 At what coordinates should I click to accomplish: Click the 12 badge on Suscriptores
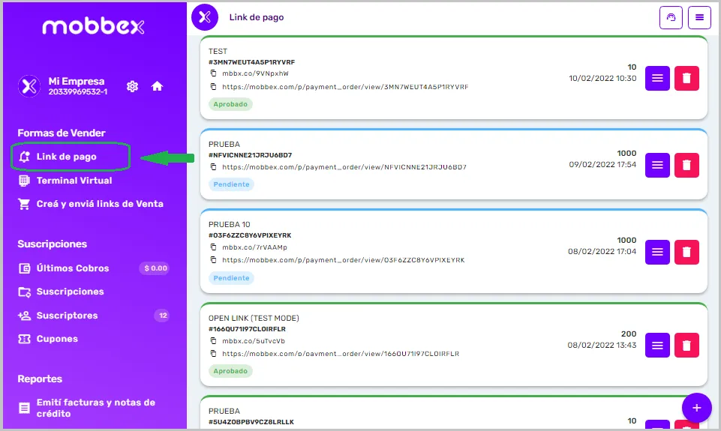pos(163,316)
